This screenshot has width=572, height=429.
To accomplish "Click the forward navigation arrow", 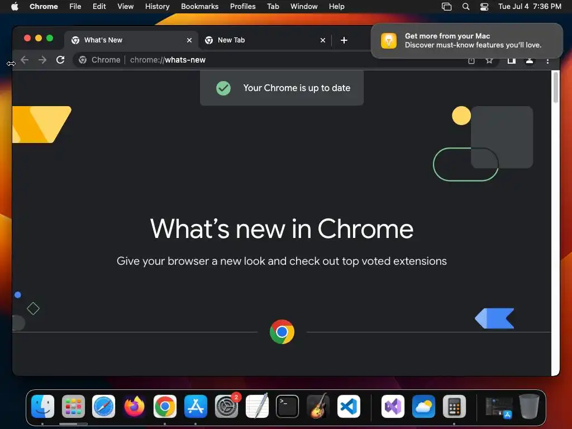I will coord(42,60).
